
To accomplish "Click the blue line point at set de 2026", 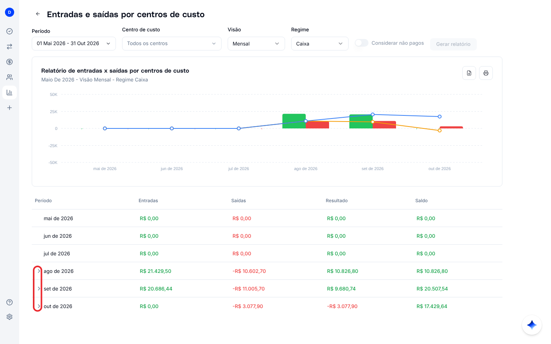I will [373, 115].
